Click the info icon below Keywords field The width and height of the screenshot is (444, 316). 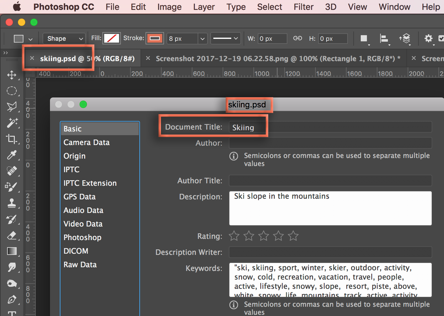[234, 305]
